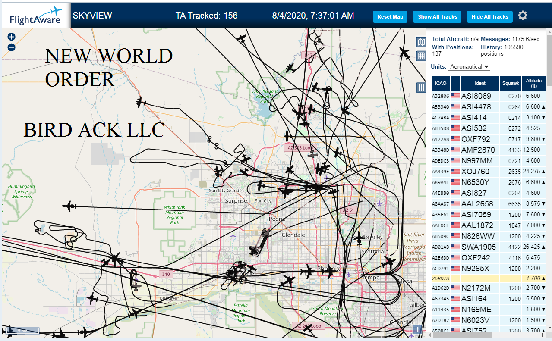This screenshot has width=552, height=341.
Task: Select the ASI164 aircraft row
Action: pos(489,299)
